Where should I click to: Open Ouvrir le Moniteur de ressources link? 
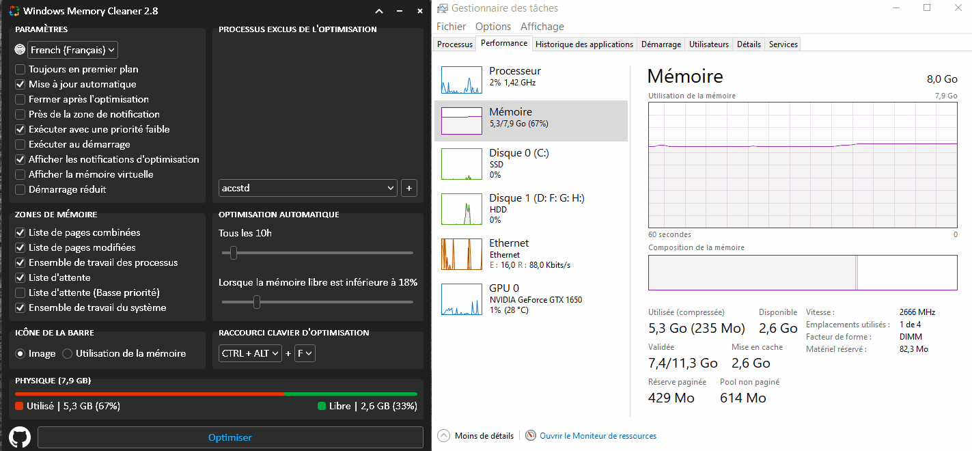click(x=598, y=436)
